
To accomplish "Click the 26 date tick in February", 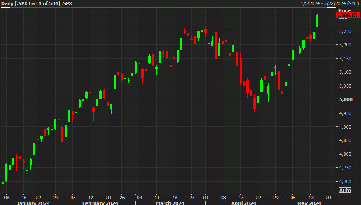I will [122, 198].
